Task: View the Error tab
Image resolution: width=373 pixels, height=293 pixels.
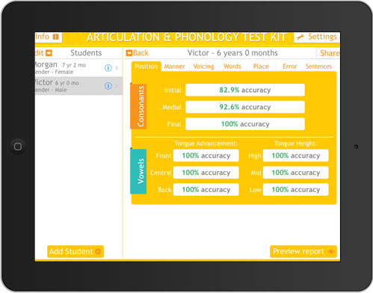Action: (290, 67)
